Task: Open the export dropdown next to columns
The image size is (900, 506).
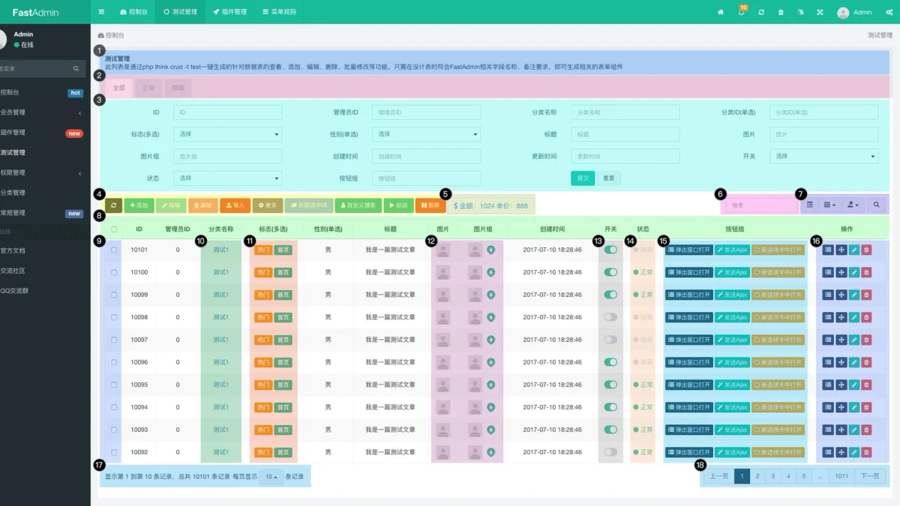Action: tap(853, 204)
